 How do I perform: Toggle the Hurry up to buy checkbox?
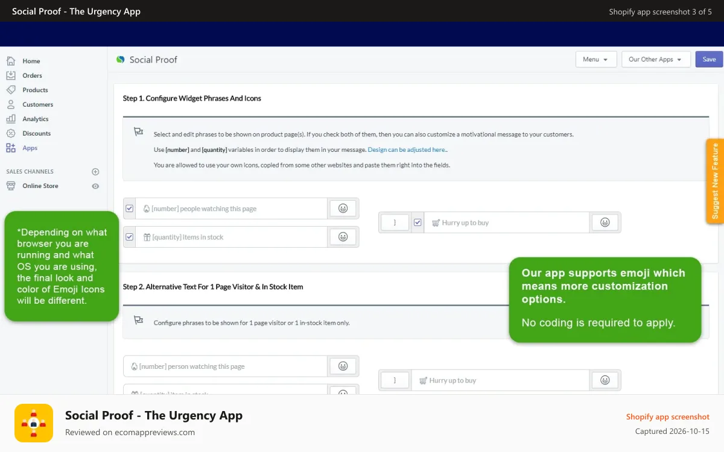coord(418,222)
